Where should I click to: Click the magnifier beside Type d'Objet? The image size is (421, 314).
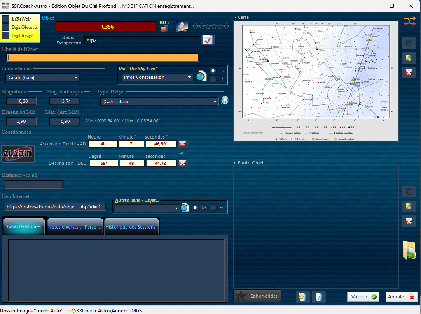225,100
